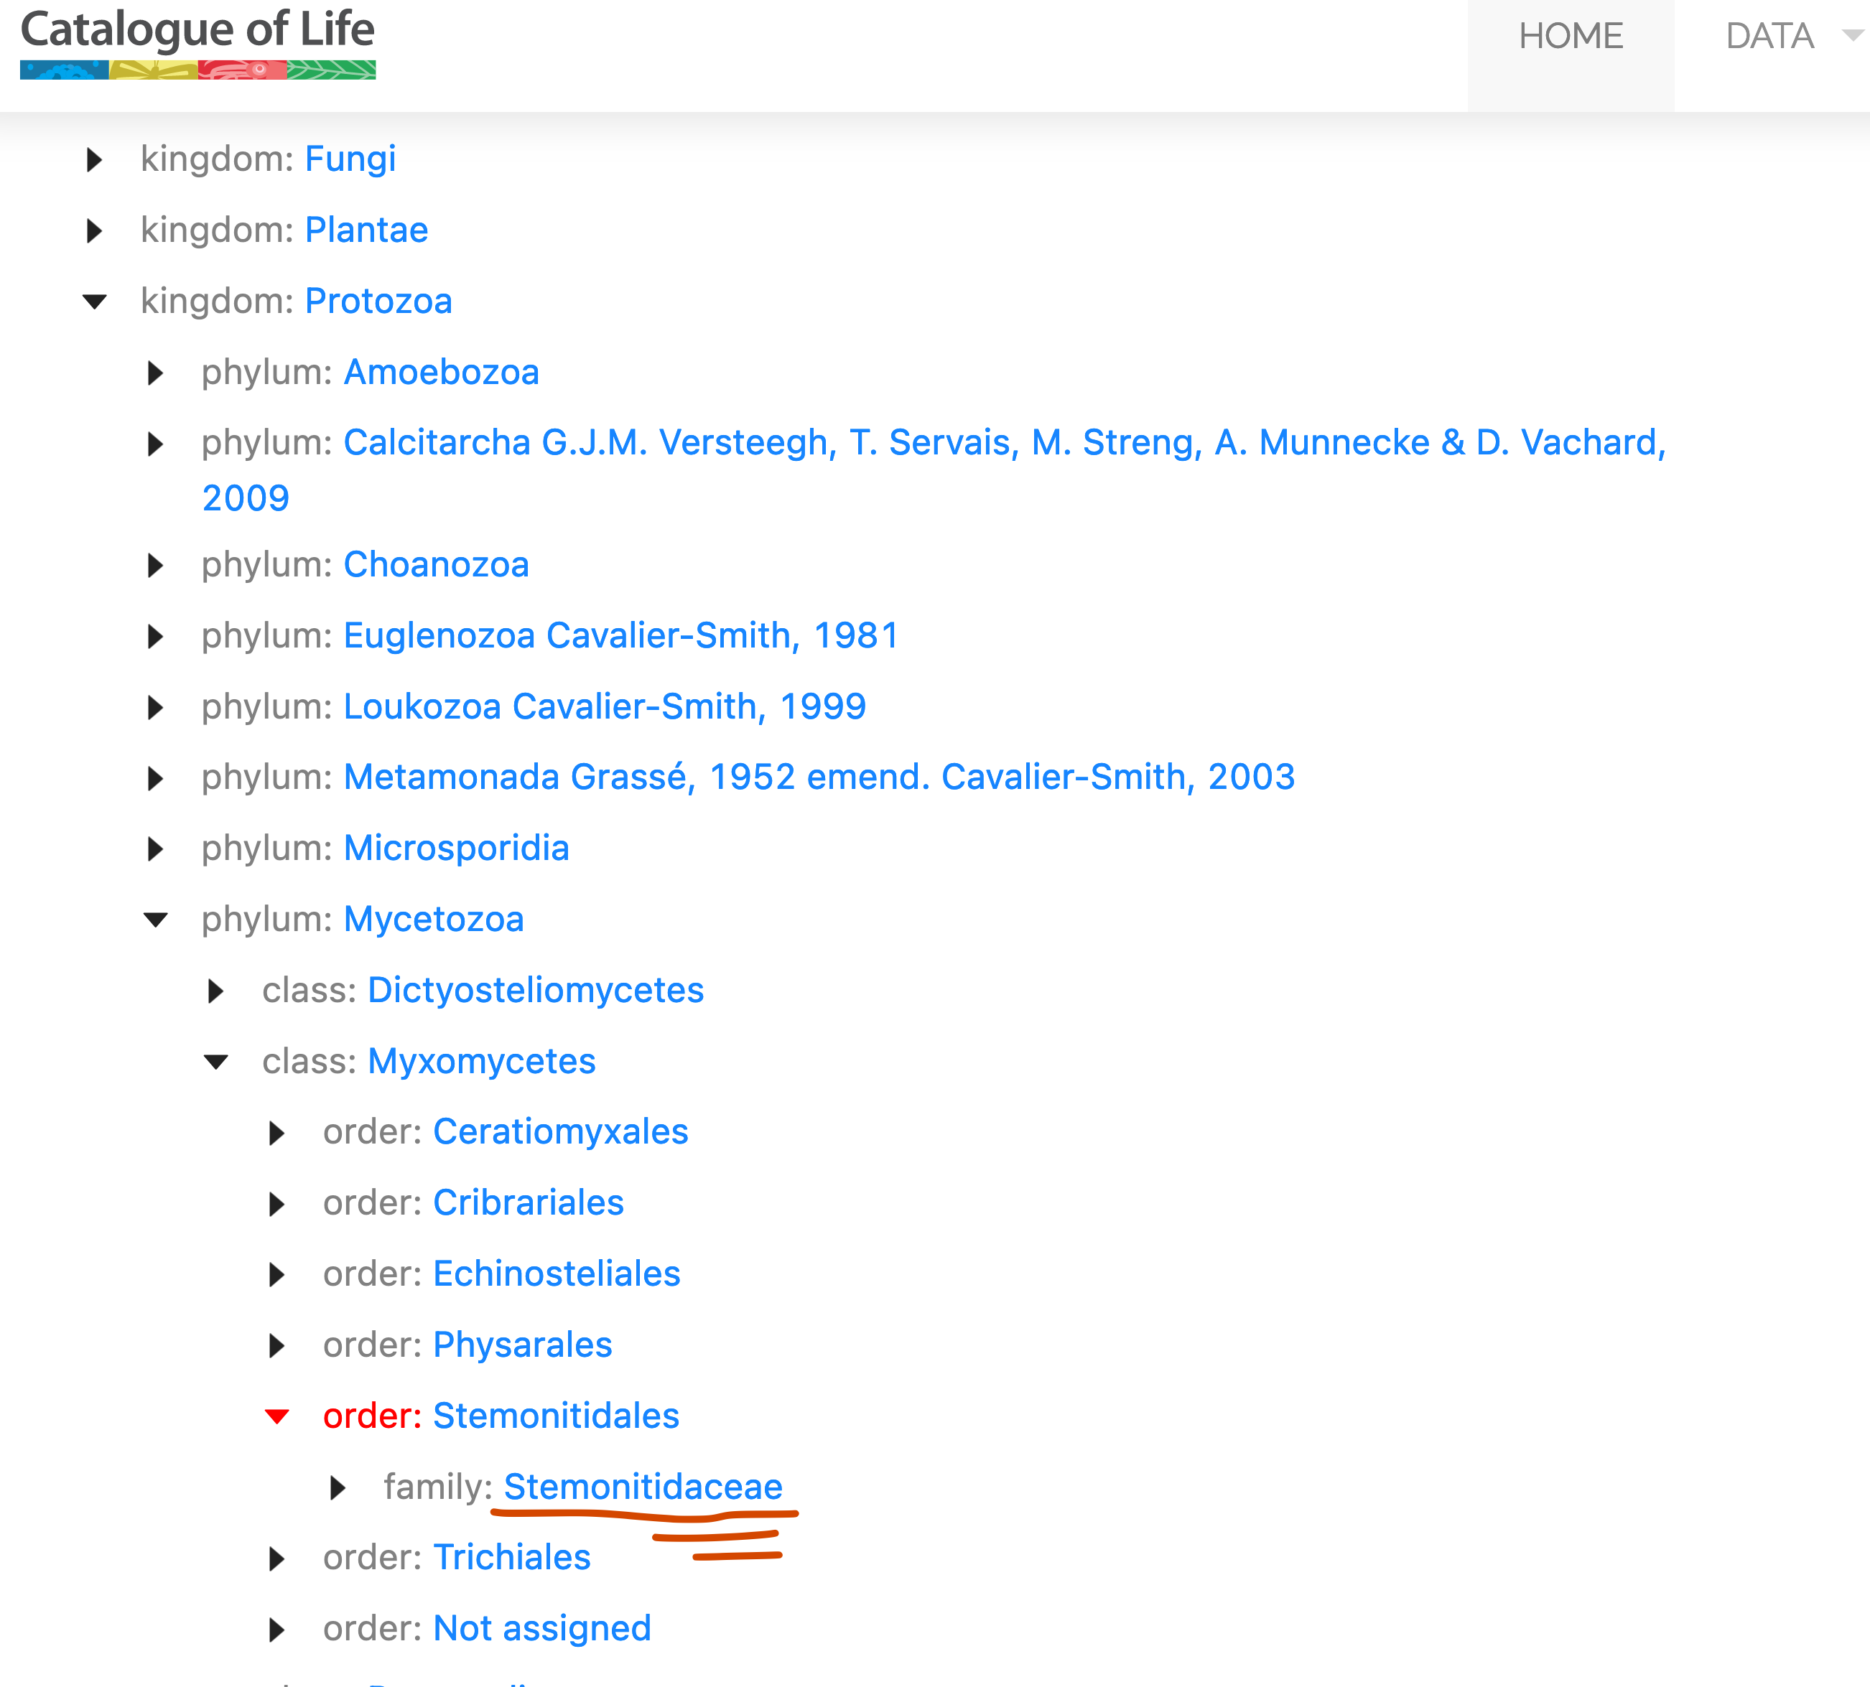Expand the Stemonitidaceae family arrow
This screenshot has width=1870, height=1687.
point(338,1487)
